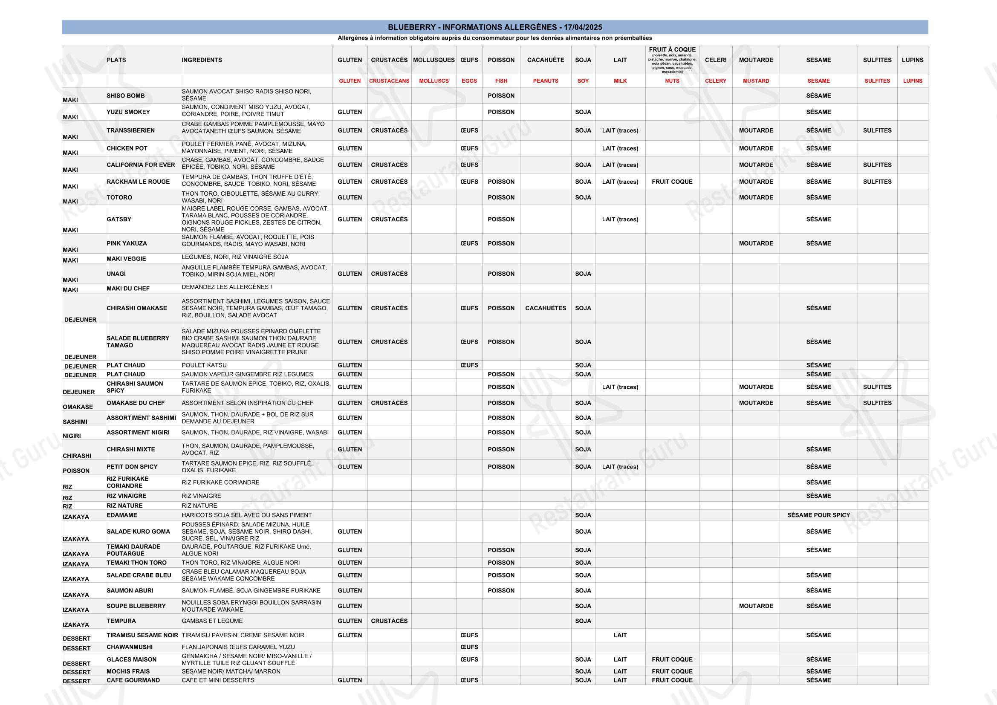Click the "TOTORO" dish name
This screenshot has height=705, width=997.
pos(119,197)
